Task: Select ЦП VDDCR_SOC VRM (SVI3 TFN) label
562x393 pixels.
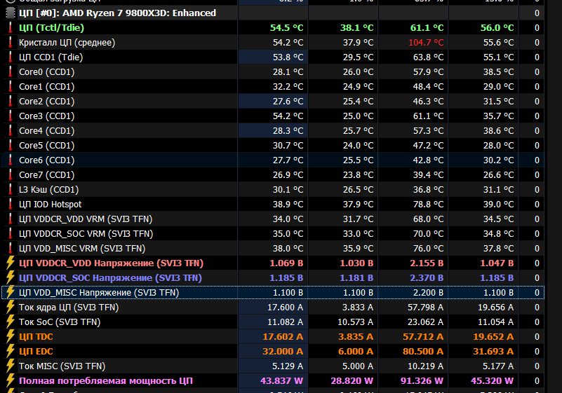Action: tap(86, 234)
